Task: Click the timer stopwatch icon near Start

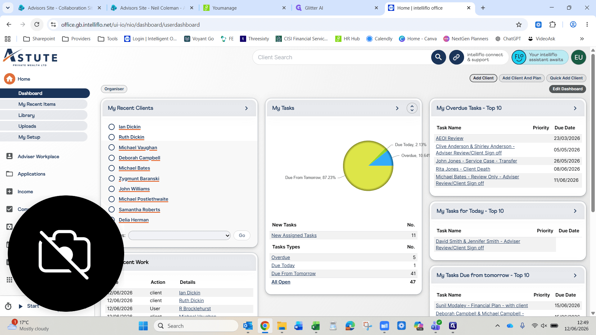Action: (x=8, y=306)
